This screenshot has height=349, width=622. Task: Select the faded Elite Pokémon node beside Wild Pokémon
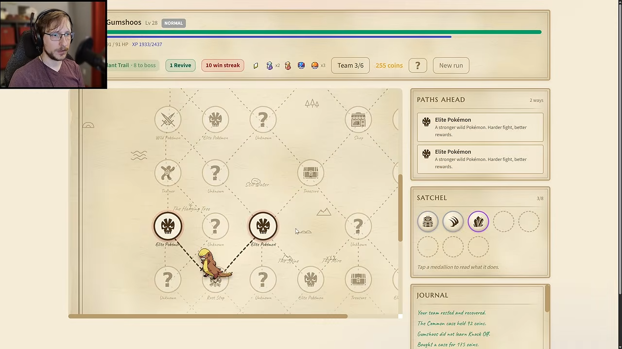pos(215,119)
